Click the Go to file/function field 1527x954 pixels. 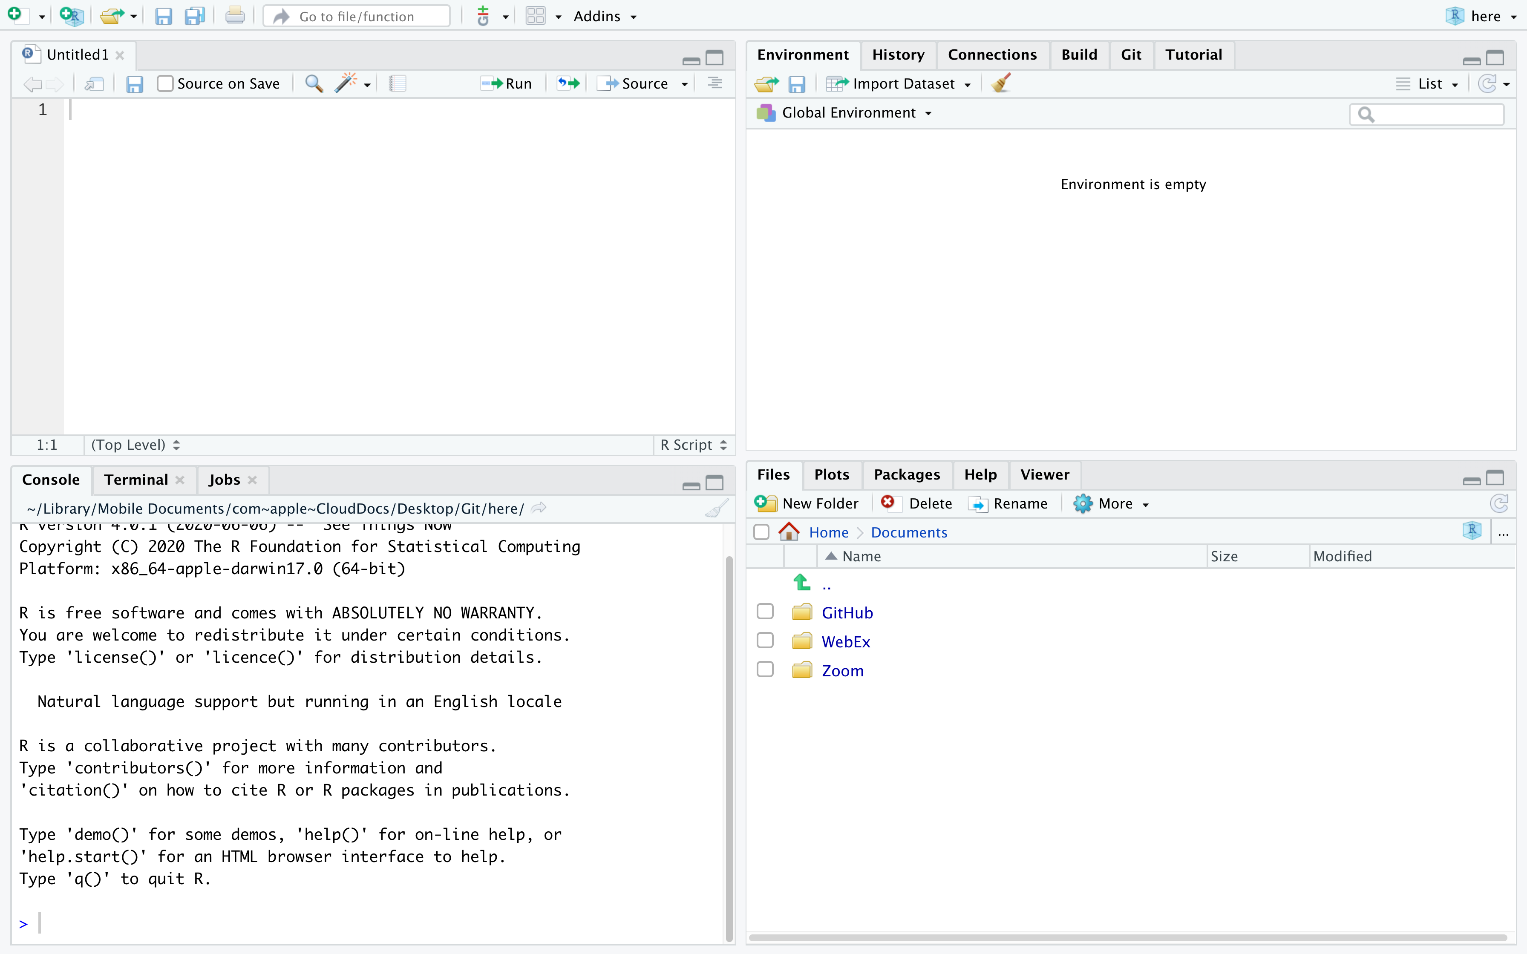pyautogui.click(x=357, y=17)
